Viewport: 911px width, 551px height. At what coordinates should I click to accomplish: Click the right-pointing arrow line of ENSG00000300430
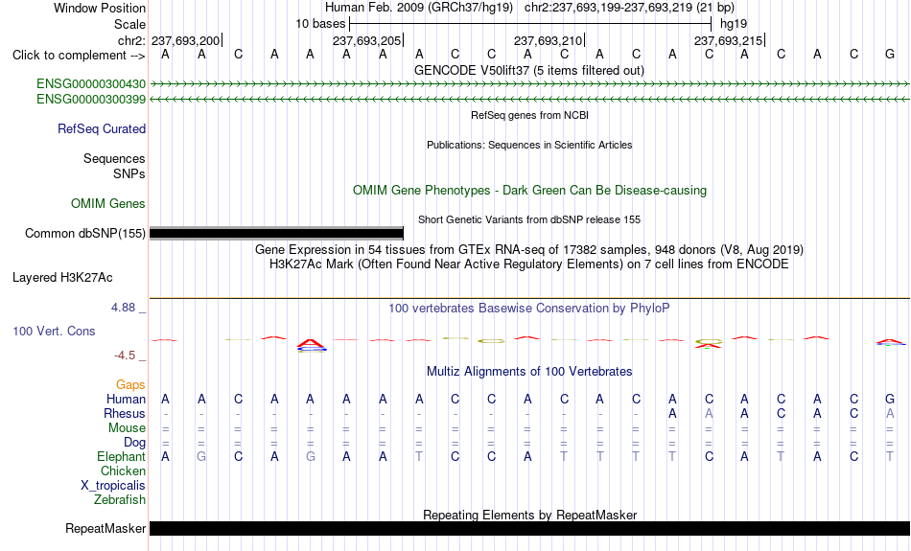[x=529, y=84]
